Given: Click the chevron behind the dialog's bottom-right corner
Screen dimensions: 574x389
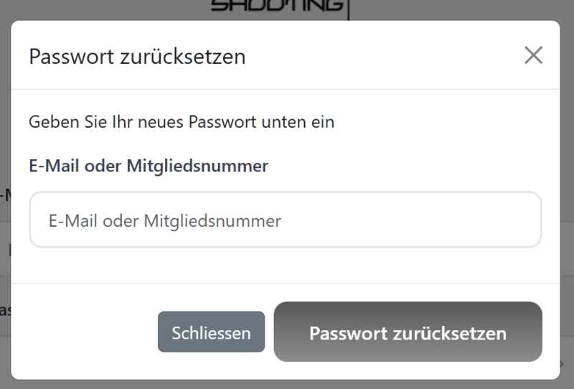Looking at the screenshot, I should click(563, 365).
